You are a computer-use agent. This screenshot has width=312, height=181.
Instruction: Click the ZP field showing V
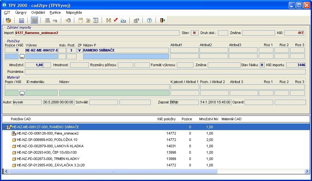point(79,50)
